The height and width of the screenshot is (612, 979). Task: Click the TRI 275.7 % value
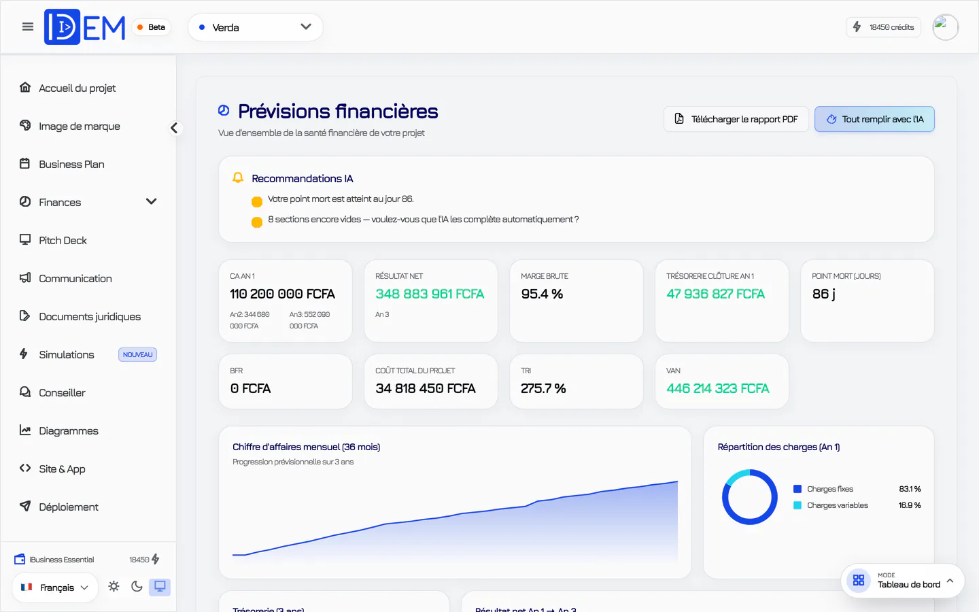coord(543,388)
